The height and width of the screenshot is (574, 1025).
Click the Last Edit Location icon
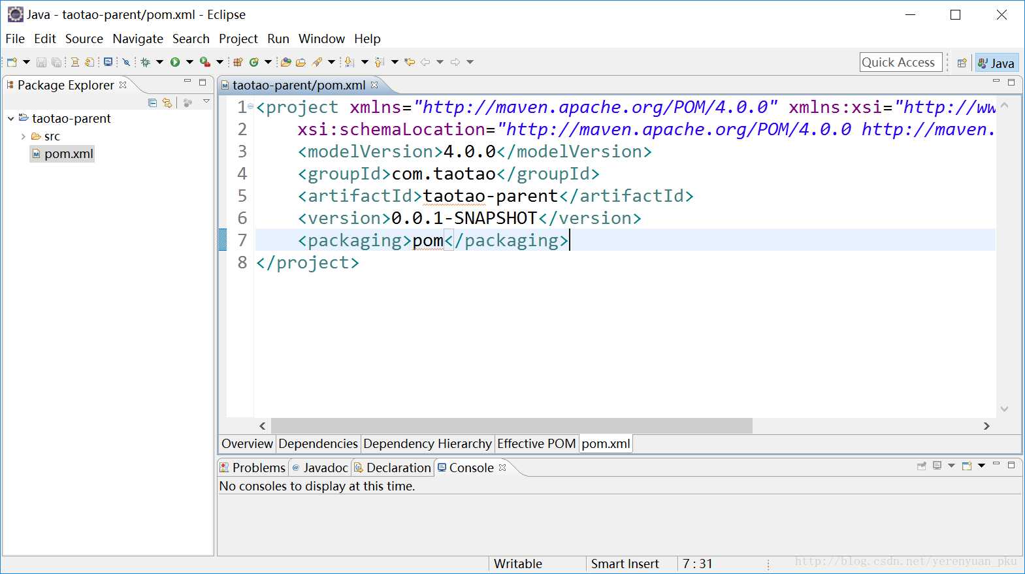tap(410, 62)
